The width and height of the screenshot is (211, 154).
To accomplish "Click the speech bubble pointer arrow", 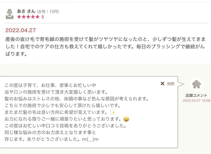I will pyautogui.click(x=181, y=84).
